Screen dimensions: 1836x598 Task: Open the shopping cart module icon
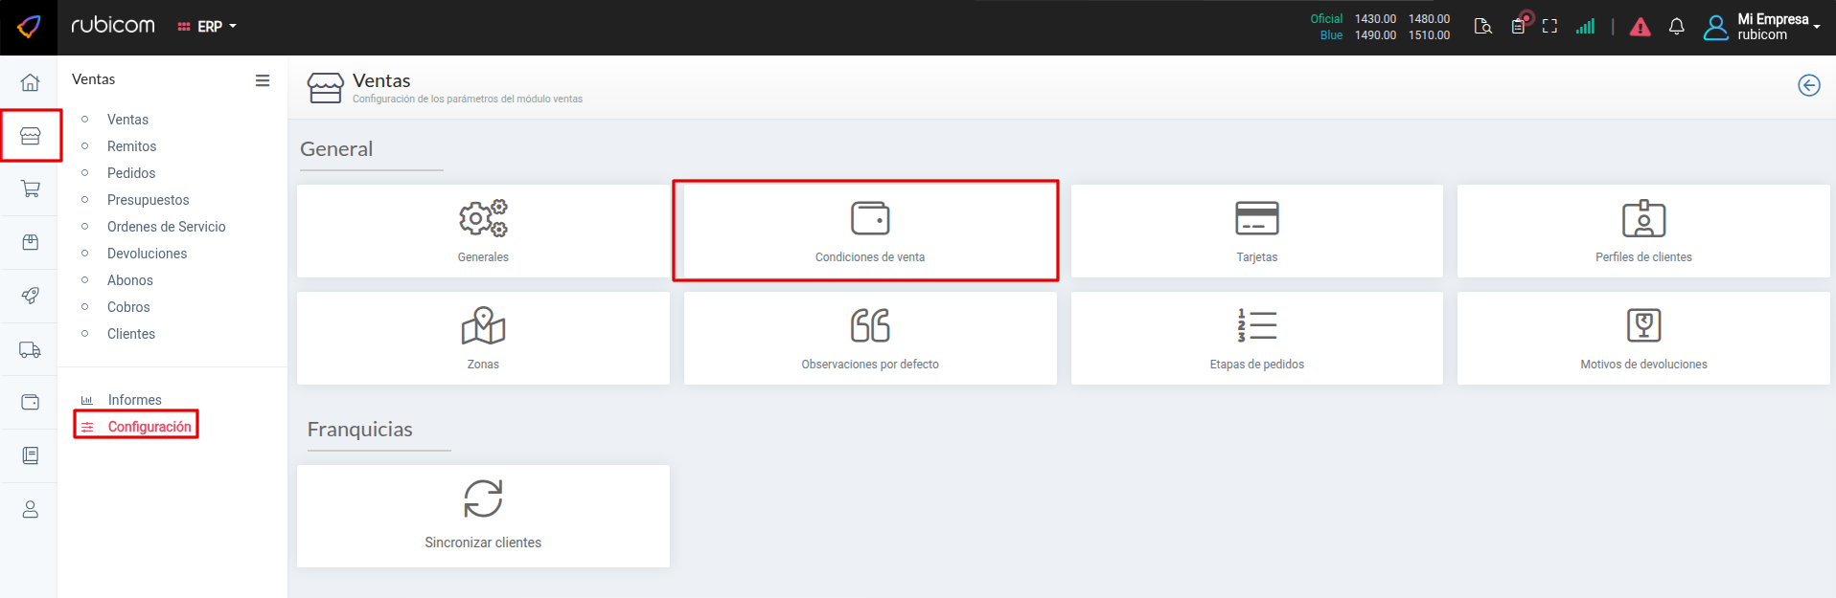click(31, 188)
